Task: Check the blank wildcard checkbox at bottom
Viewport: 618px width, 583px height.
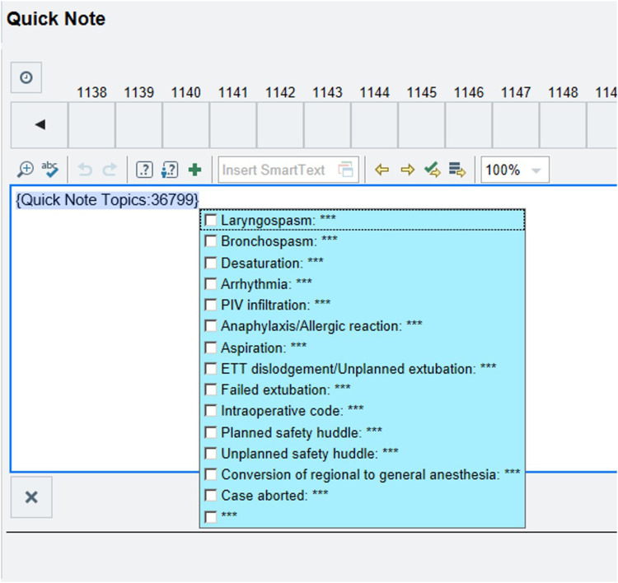Action: pyautogui.click(x=211, y=516)
